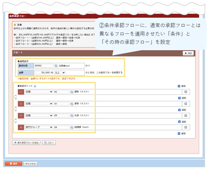Viewport: 209px width, 169px height.
Task: Click search icon next to account code 00002
Action: (56, 66)
